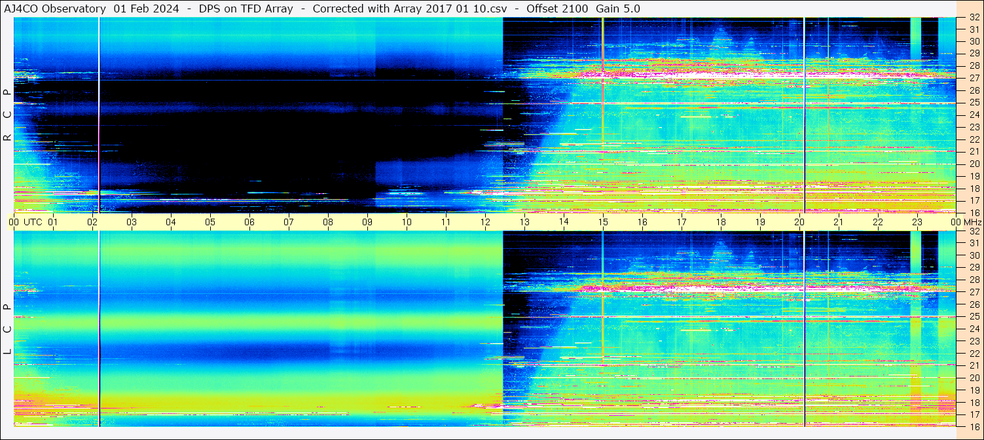Screen dimensions: 984x440
Task: Select the "Offset 2100" value
Action: tap(556, 9)
